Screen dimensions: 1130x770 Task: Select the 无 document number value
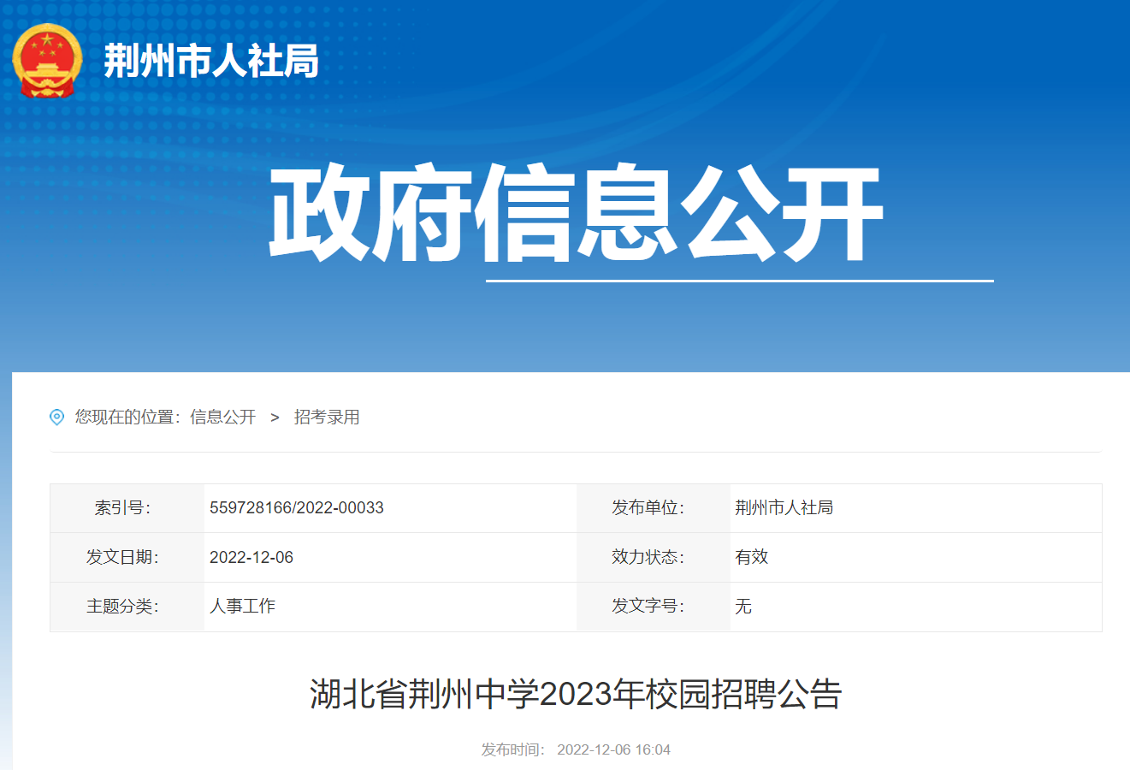coord(743,607)
